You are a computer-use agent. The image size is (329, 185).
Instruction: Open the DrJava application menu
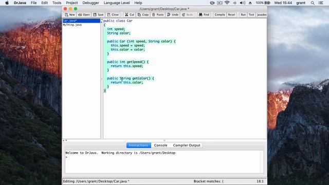[20, 3]
